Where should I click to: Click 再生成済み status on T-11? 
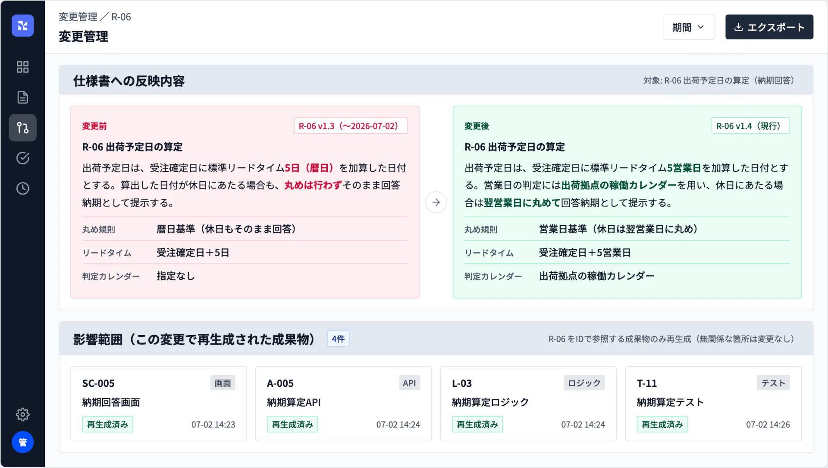pyautogui.click(x=662, y=424)
